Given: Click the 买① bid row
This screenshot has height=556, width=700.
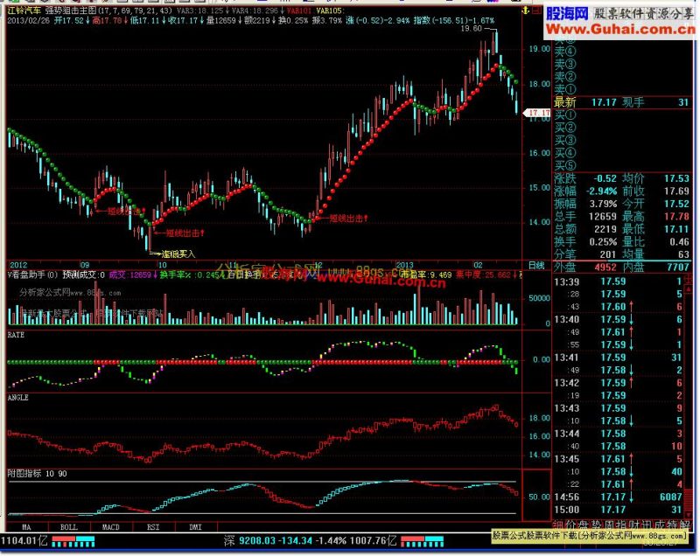Looking at the screenshot, I should [x=621, y=115].
